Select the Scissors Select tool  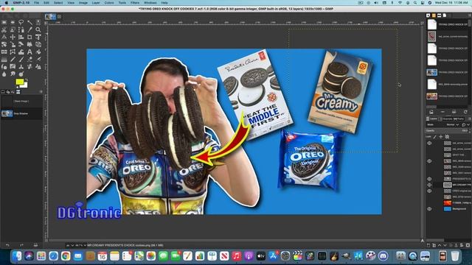pyautogui.click(x=4, y=29)
